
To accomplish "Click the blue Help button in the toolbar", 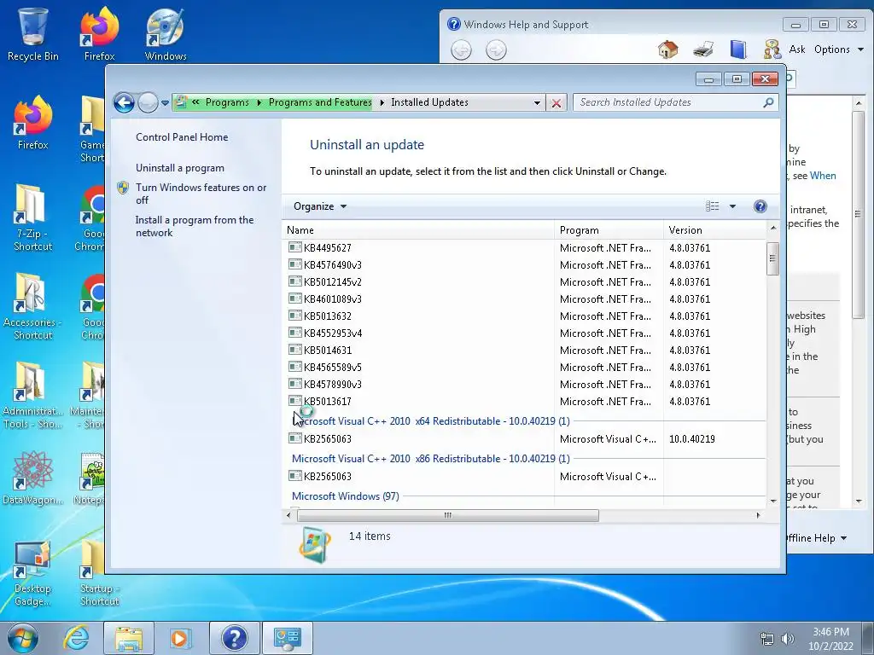I will pyautogui.click(x=760, y=206).
